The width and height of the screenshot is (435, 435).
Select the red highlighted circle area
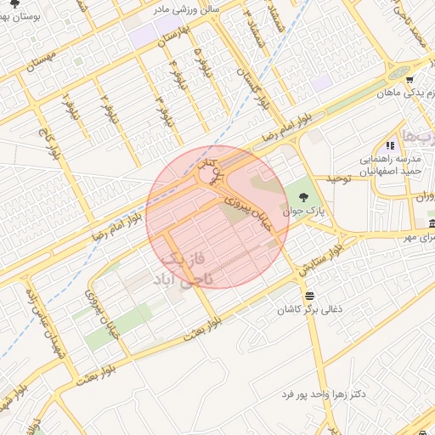217,217
